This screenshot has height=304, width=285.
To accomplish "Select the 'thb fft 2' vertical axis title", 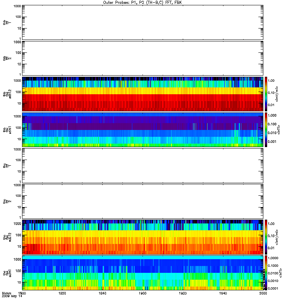I will 7,59.
